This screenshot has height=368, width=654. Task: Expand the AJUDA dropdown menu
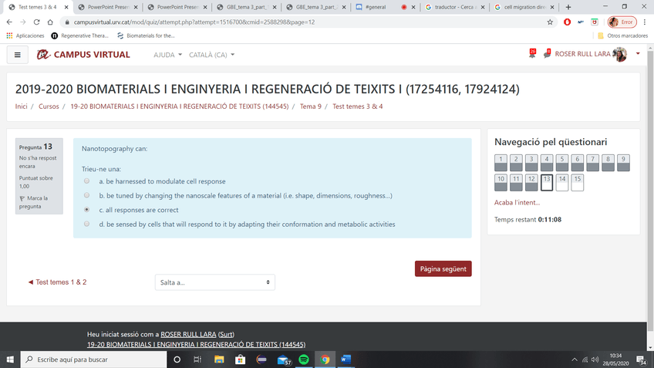point(167,55)
